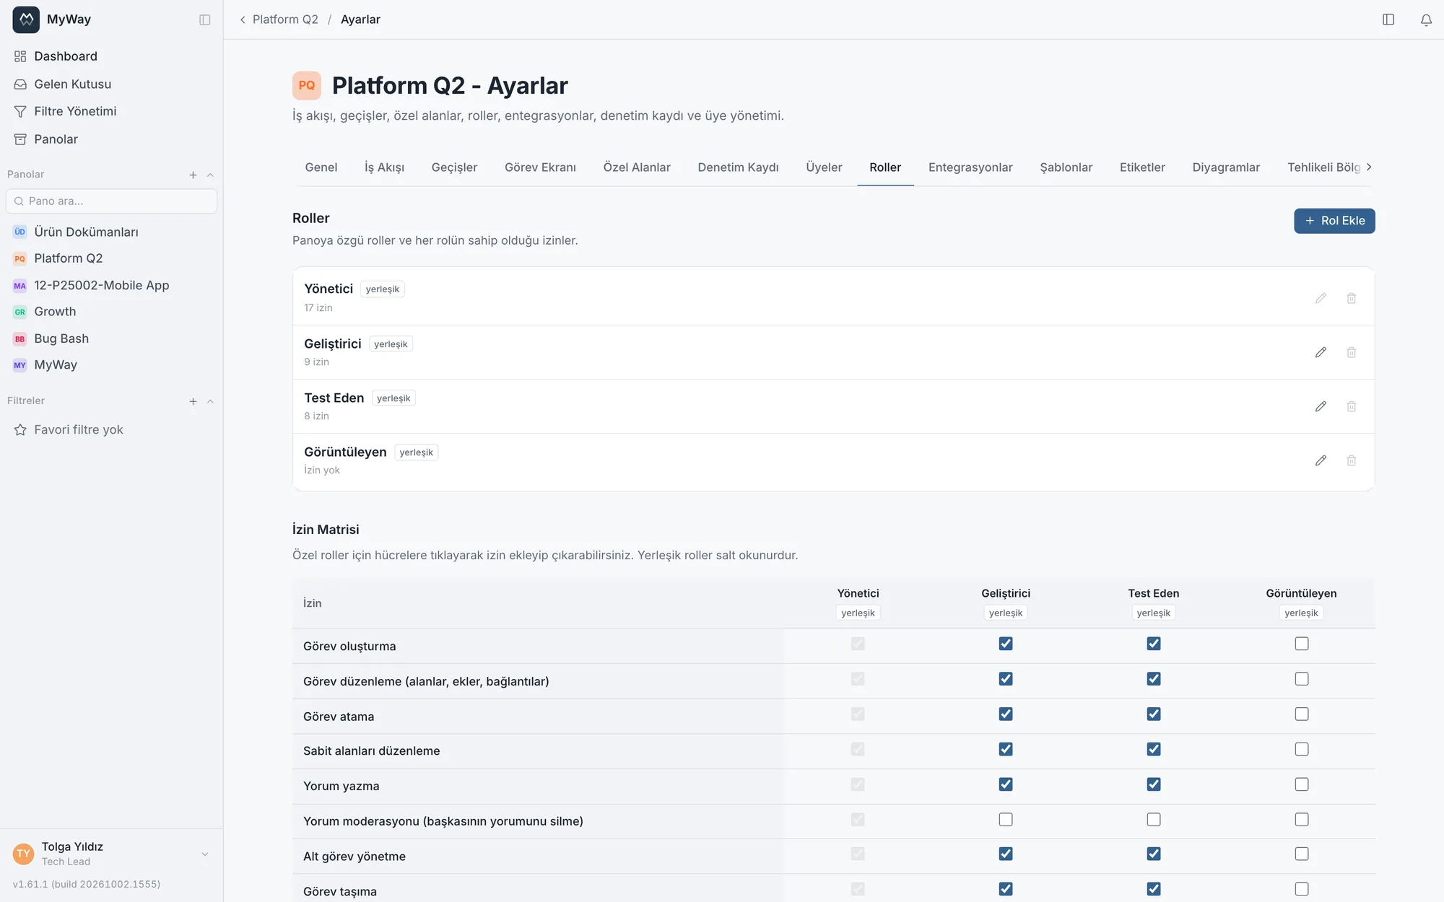Check Yorum yazma for Görüntüleyen

[1302, 784]
